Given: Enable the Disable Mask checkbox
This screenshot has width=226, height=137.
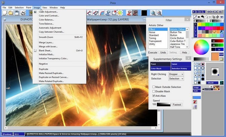Looking at the screenshot, I should [154, 91].
